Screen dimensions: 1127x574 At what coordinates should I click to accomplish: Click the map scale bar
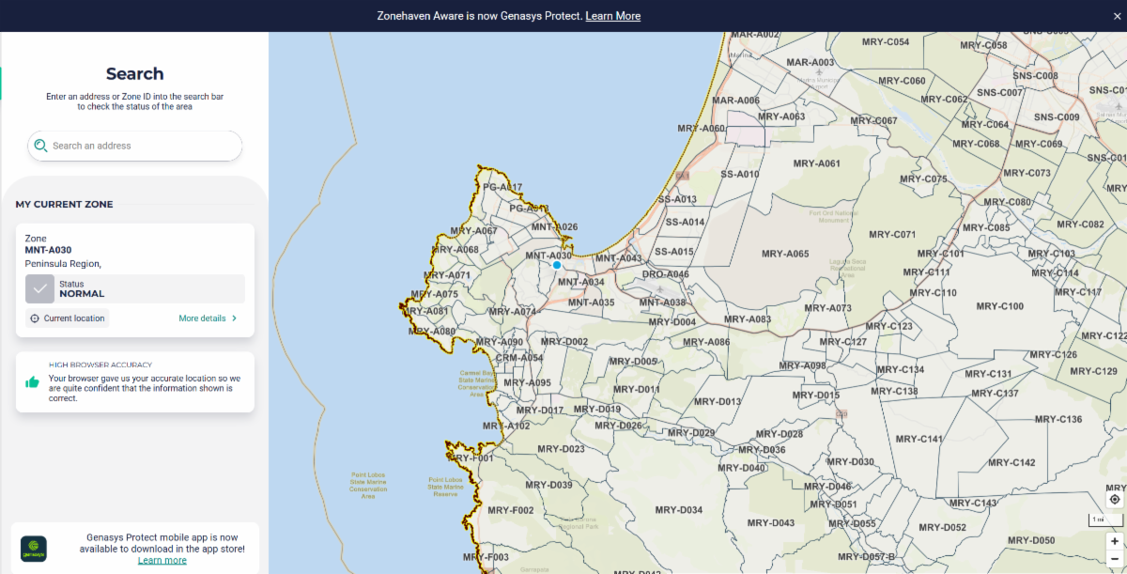click(x=1098, y=520)
